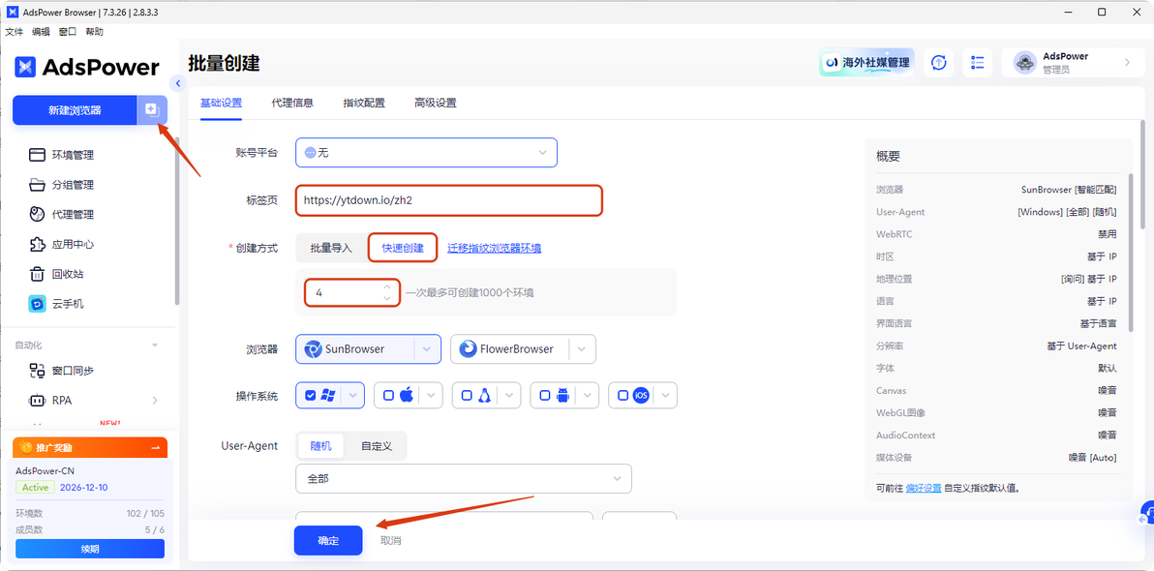The height and width of the screenshot is (571, 1154).
Task: Open the 编辑 menu
Action: 42,32
